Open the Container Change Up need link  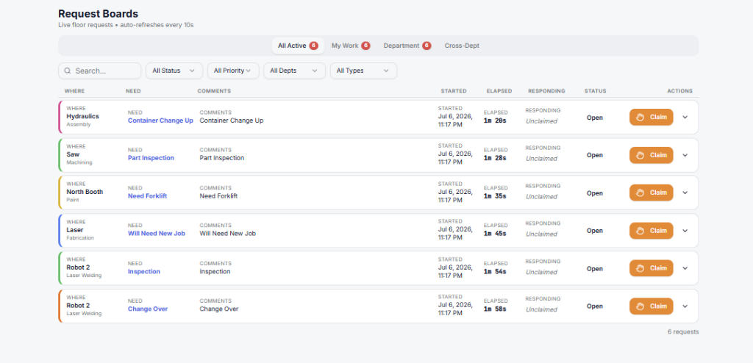[x=160, y=121]
